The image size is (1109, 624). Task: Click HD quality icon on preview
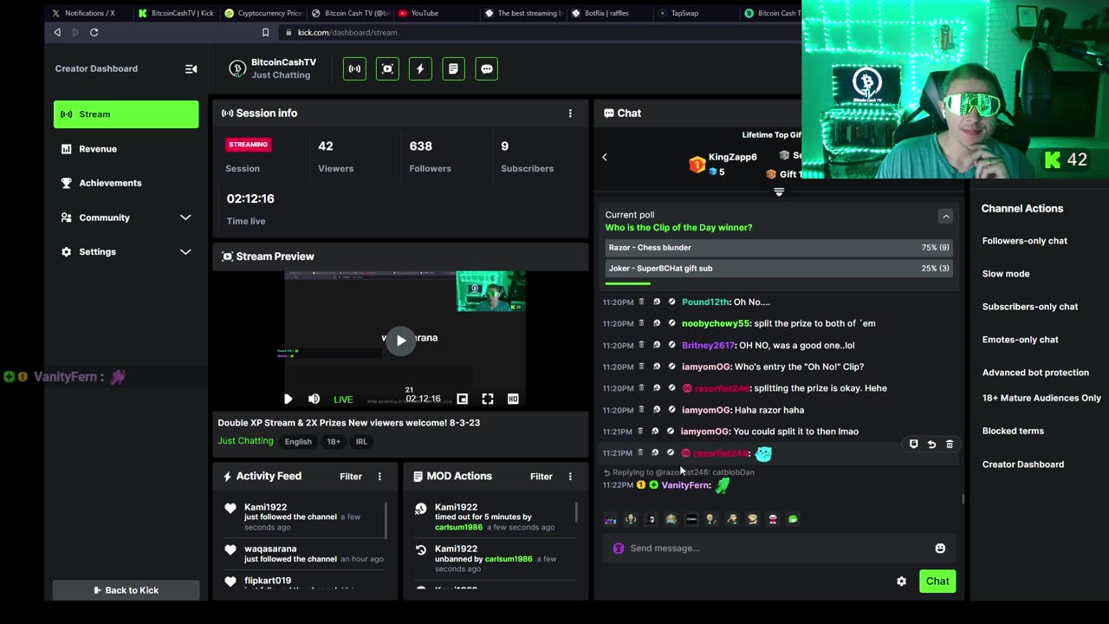click(x=513, y=399)
